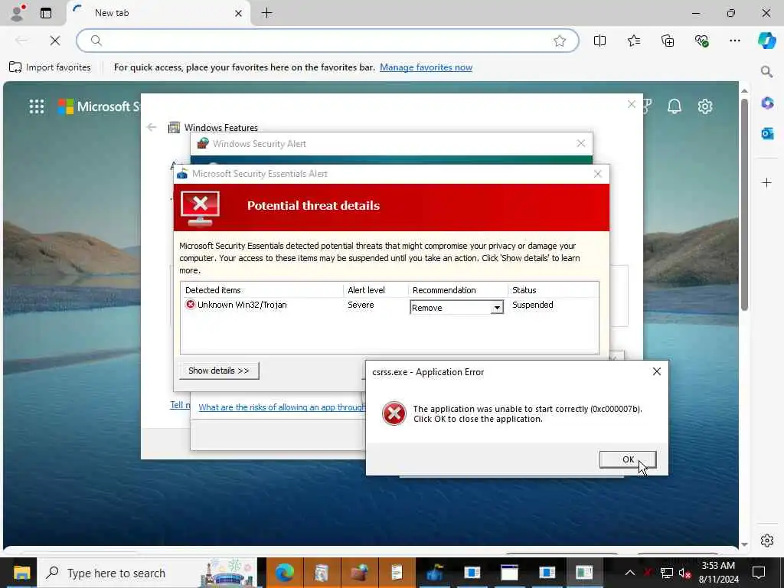
Task: Open Edge profile icon
Action: (x=18, y=13)
